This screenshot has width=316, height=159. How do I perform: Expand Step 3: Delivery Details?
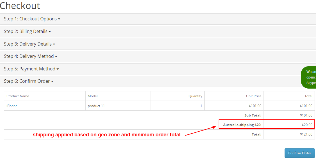pyautogui.click(x=29, y=44)
